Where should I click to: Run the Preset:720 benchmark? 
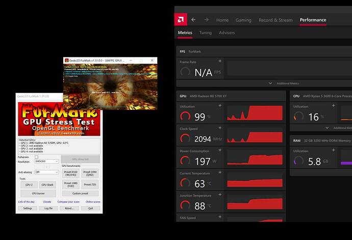point(90,184)
